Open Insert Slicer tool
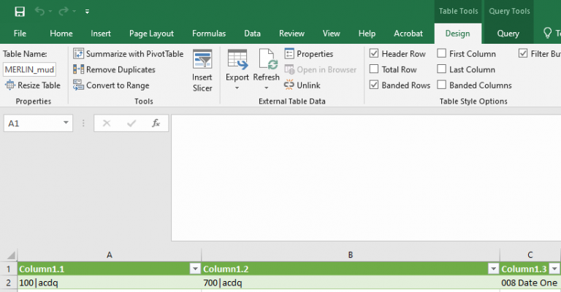Image resolution: width=561 pixels, height=292 pixels. pos(202,71)
